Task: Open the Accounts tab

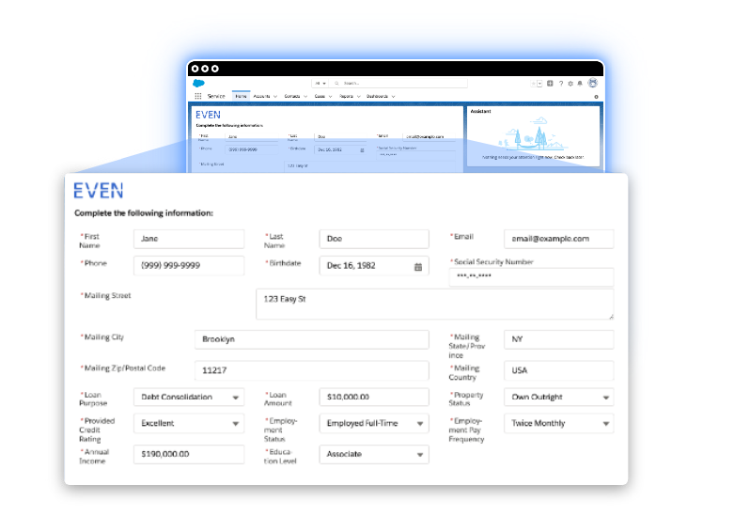Action: point(261,96)
